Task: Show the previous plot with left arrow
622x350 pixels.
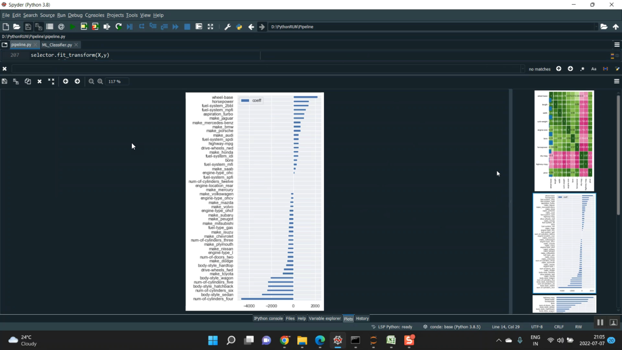Action: point(66,81)
